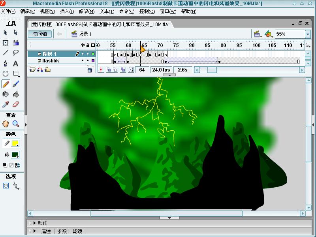Open the 控制(O) menu
316x237 pixels.
tap(147, 11)
